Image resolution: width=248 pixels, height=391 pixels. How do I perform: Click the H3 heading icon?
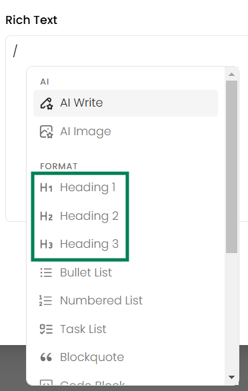click(47, 244)
